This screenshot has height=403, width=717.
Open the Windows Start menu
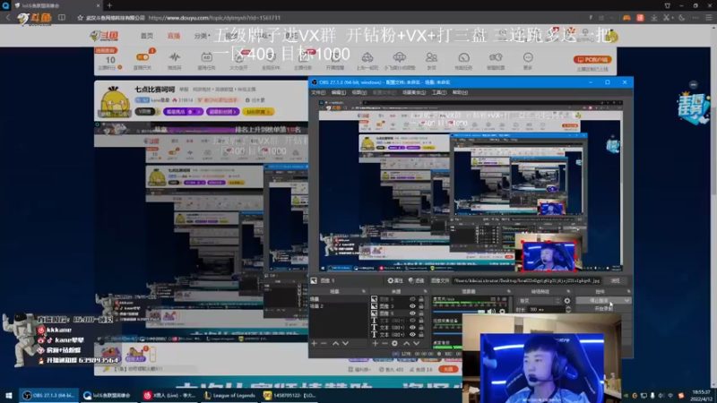pyautogui.click(x=9, y=395)
